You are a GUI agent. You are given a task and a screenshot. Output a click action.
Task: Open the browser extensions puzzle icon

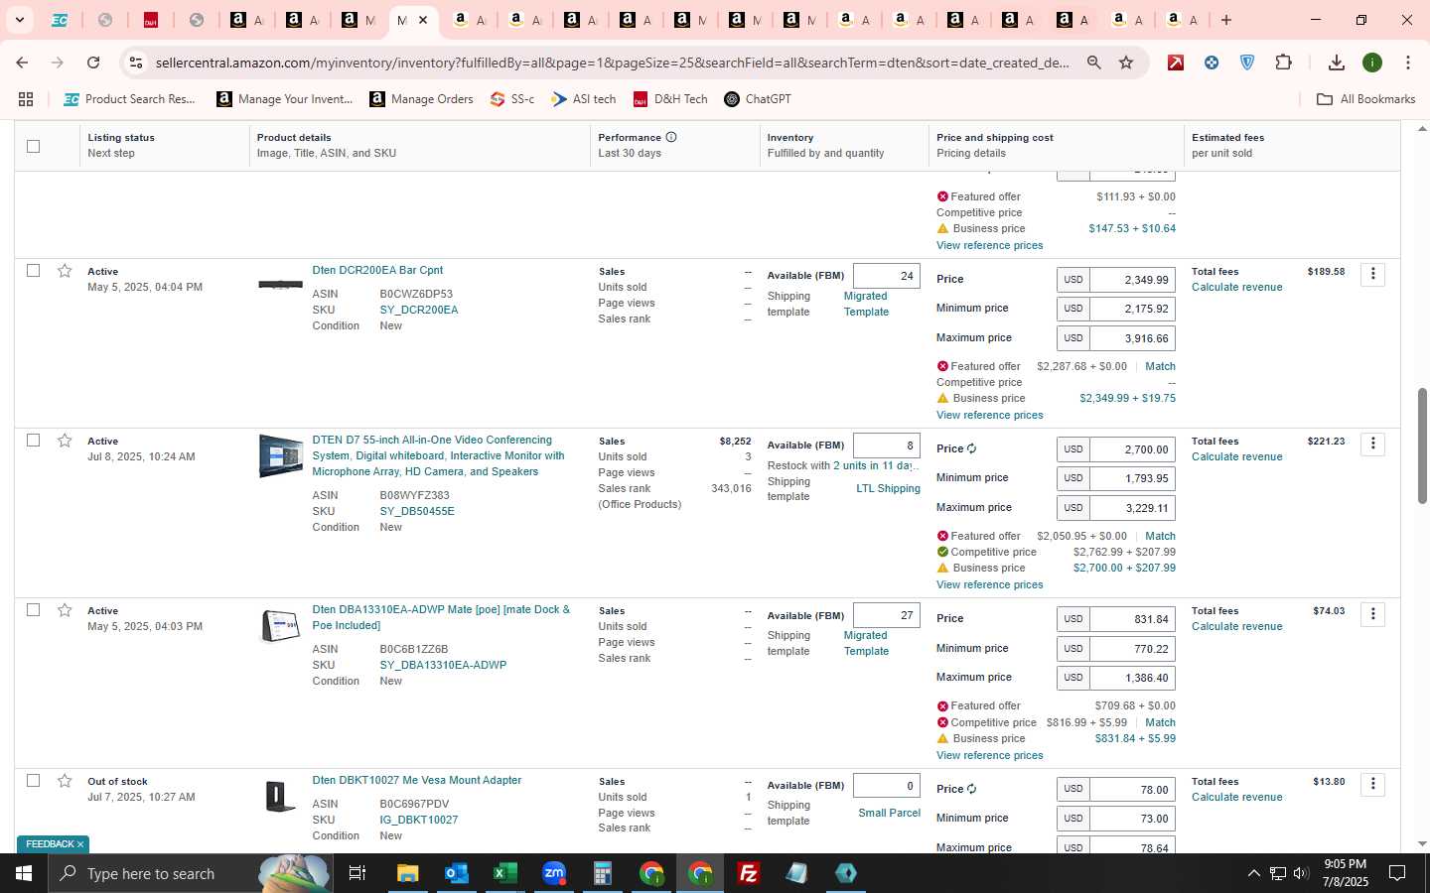[1283, 63]
